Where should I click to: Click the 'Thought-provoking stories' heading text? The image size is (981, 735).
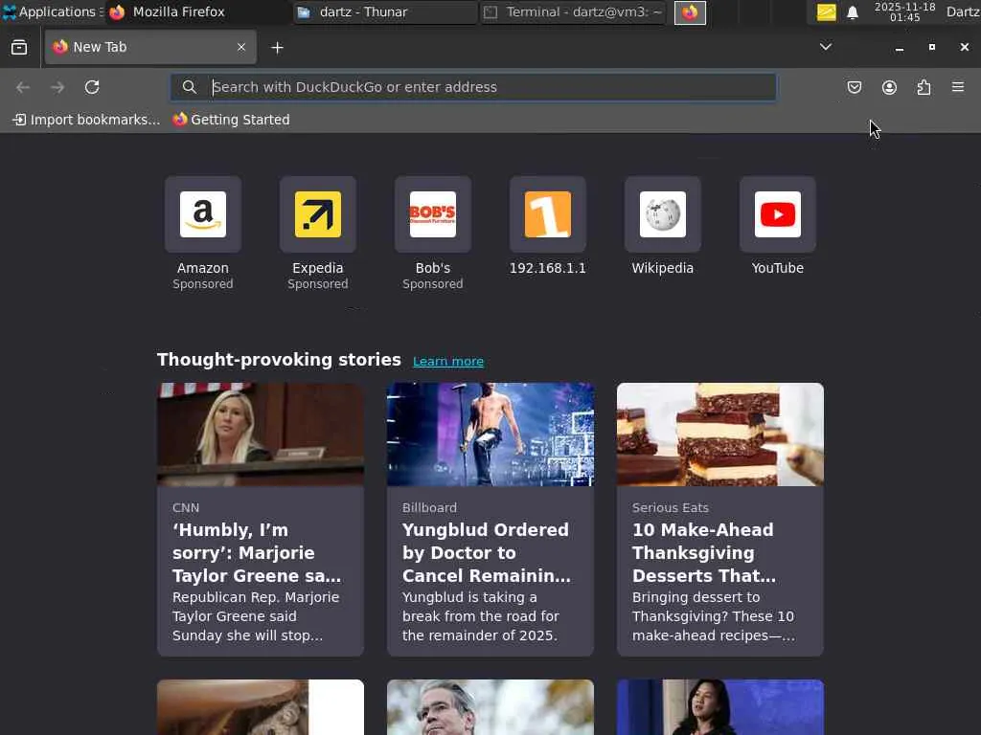tap(279, 360)
